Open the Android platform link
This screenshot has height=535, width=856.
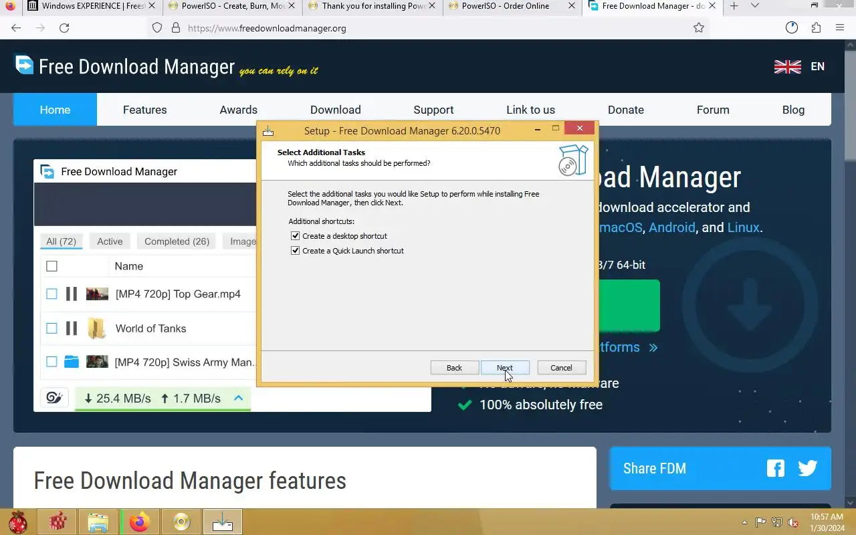pyautogui.click(x=672, y=227)
